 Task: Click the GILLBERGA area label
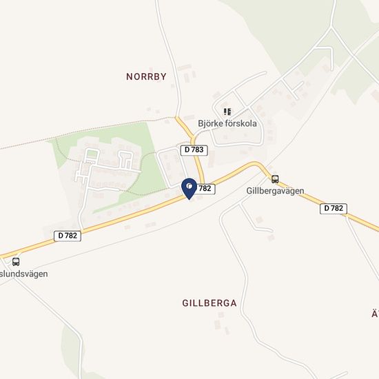click(x=209, y=303)
